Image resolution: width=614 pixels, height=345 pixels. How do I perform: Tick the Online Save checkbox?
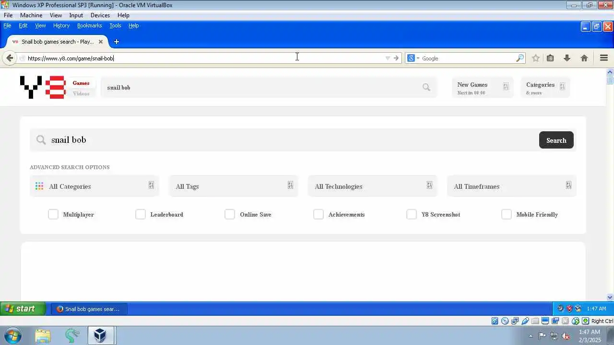click(x=230, y=214)
